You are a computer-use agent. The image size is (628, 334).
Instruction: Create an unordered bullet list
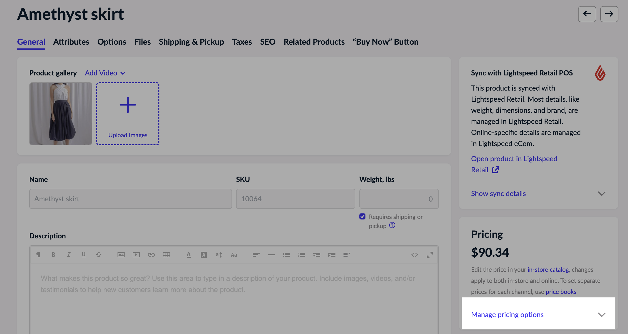click(286, 255)
